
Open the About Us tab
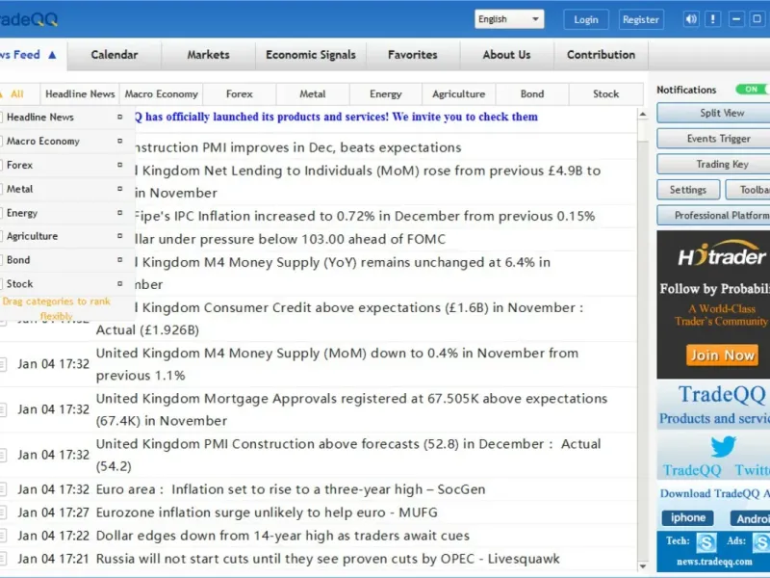coord(506,55)
